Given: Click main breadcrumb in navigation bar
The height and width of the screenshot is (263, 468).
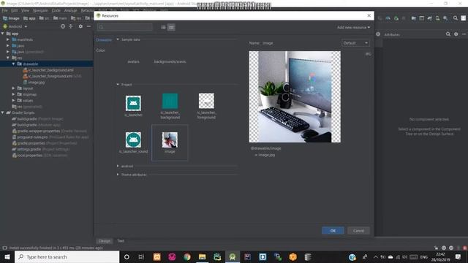Looking at the screenshot, I should [60, 18].
